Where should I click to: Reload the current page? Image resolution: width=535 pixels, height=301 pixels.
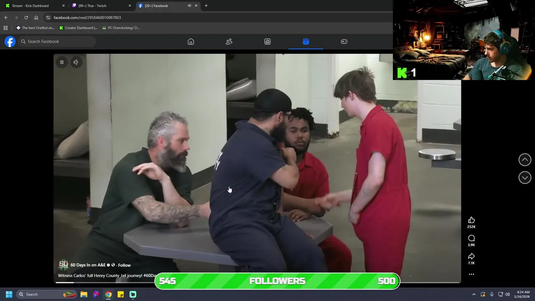[x=26, y=18]
